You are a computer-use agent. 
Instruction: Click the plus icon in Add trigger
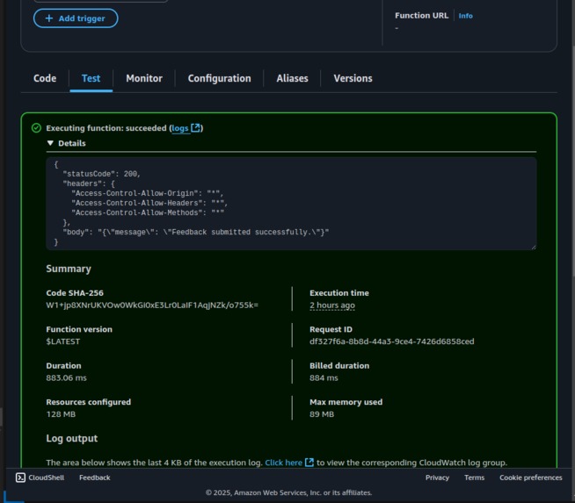[x=49, y=18]
